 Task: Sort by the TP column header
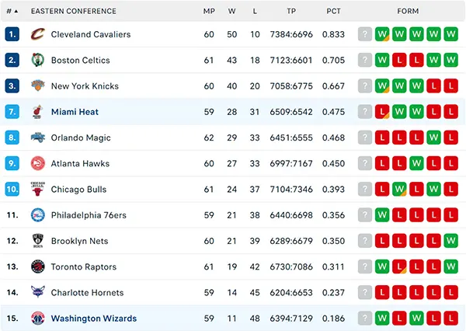pos(291,12)
